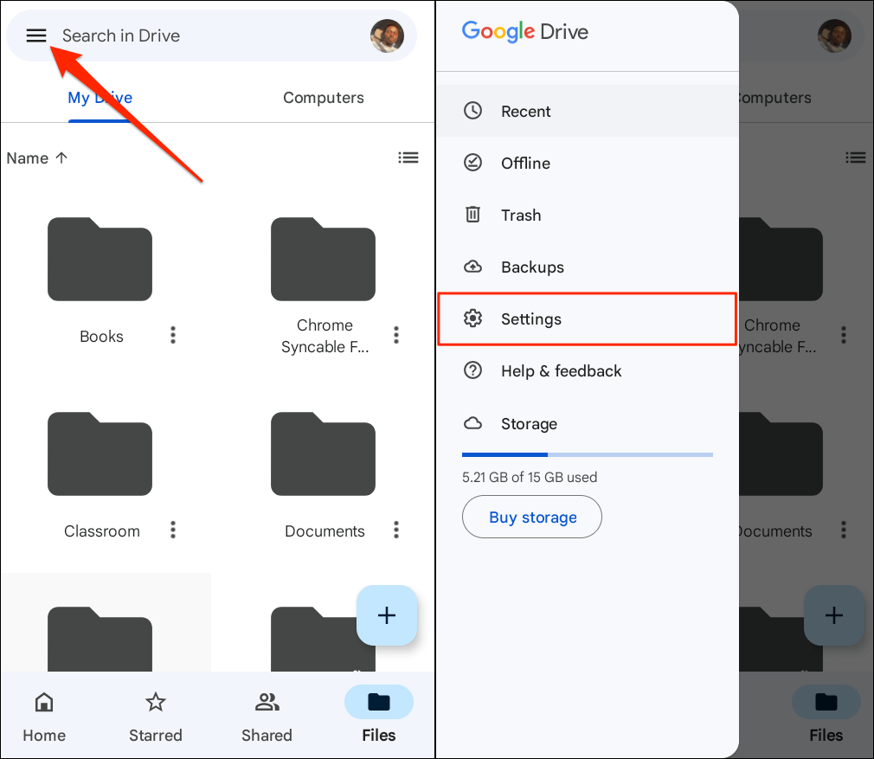Screen dimensions: 874x759
Task: Click the Buy storage button
Action: click(532, 518)
